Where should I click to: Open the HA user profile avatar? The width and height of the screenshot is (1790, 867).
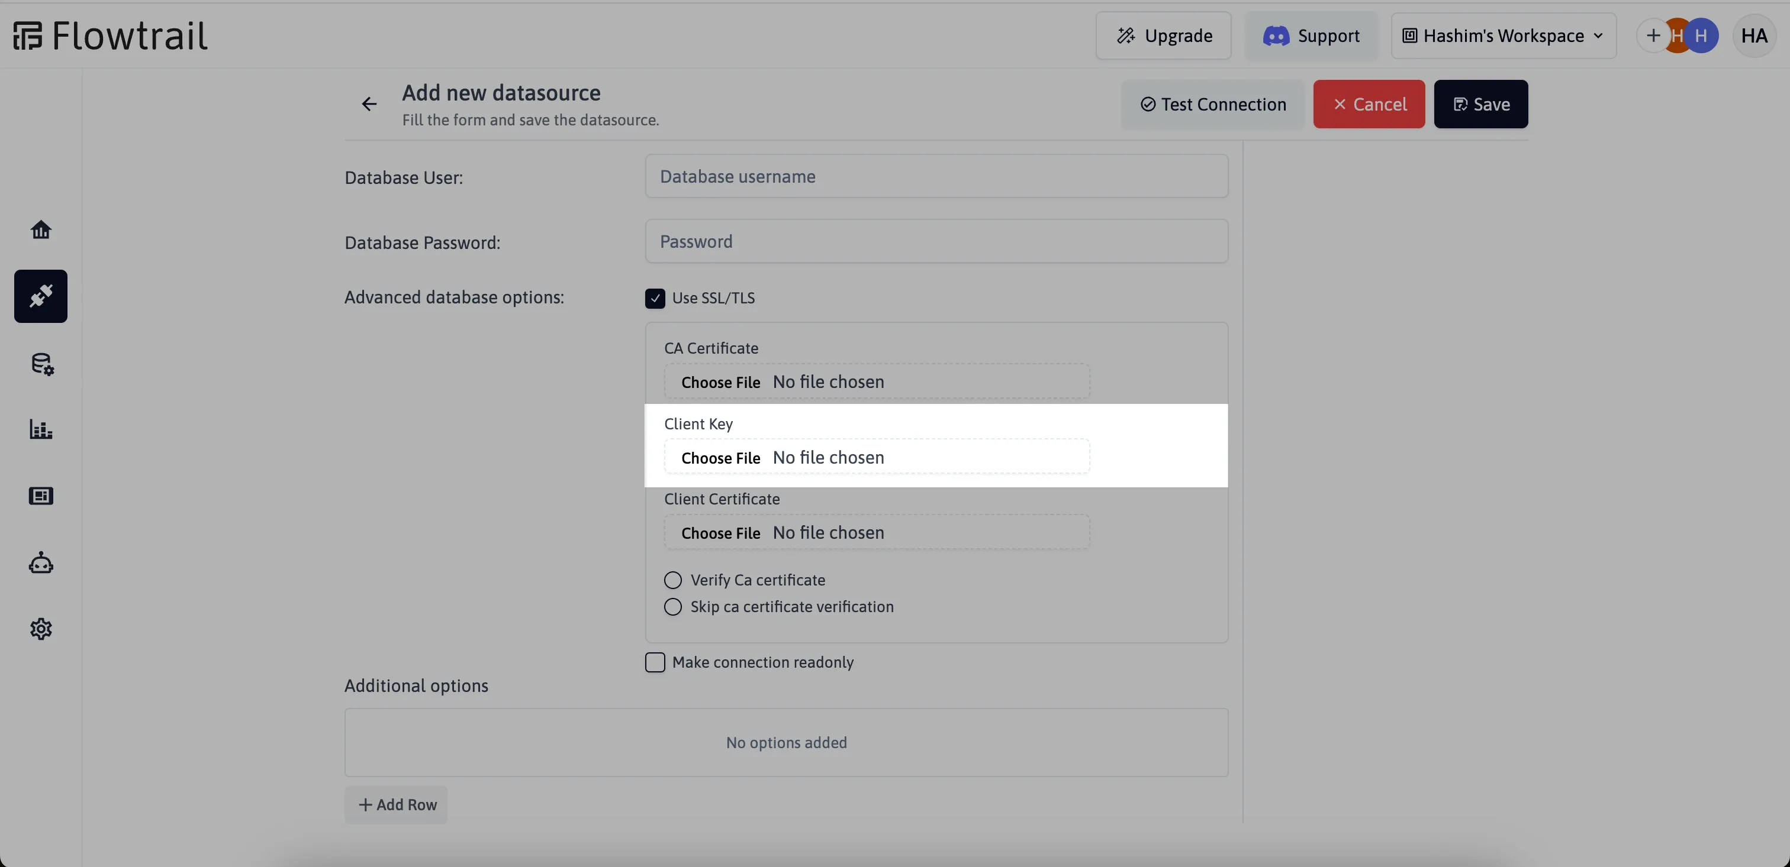coord(1754,35)
